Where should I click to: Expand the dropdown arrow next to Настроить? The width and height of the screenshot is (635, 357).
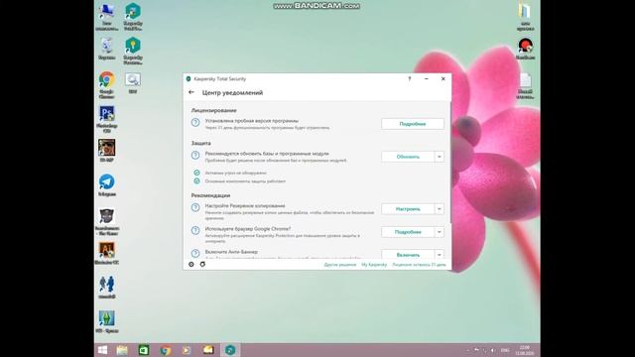point(439,209)
